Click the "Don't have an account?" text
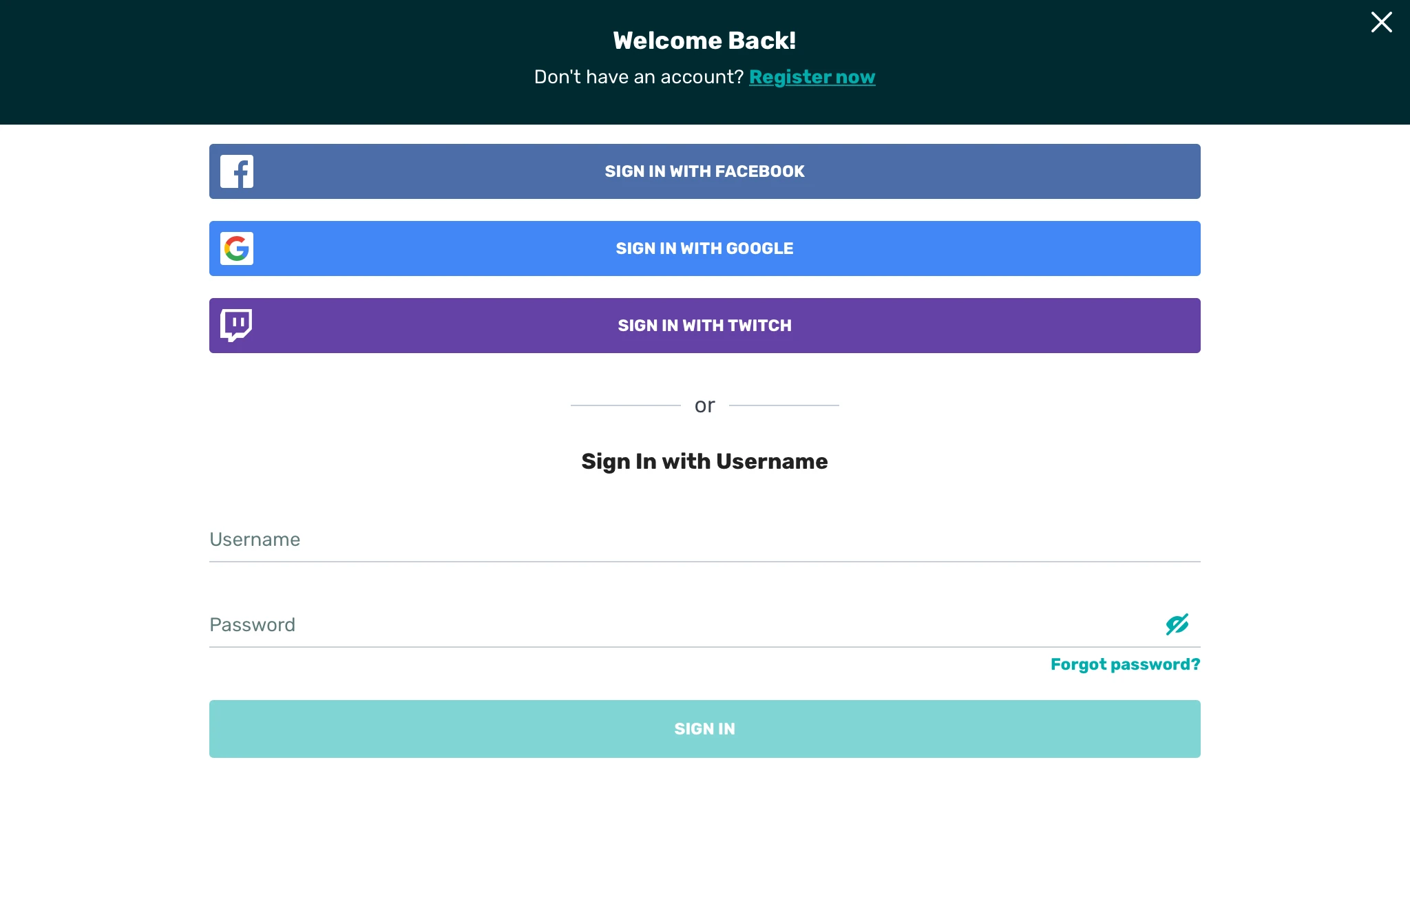 pos(638,77)
